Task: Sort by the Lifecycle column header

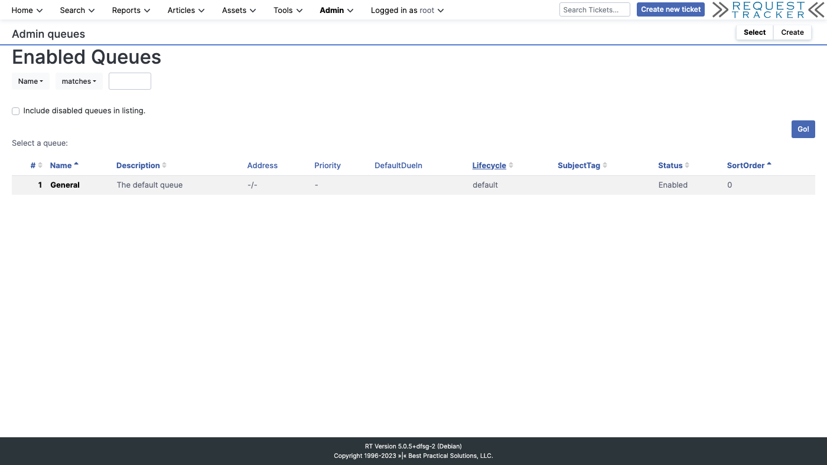Action: point(489,165)
